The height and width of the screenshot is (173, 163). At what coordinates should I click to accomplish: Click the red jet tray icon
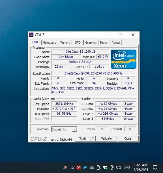[65, 167]
